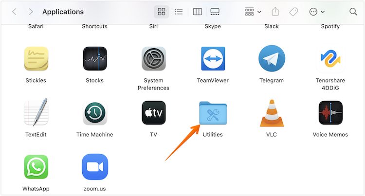Click the Spotify label
Image resolution: width=365 pixels, height=196 pixels.
(330, 26)
